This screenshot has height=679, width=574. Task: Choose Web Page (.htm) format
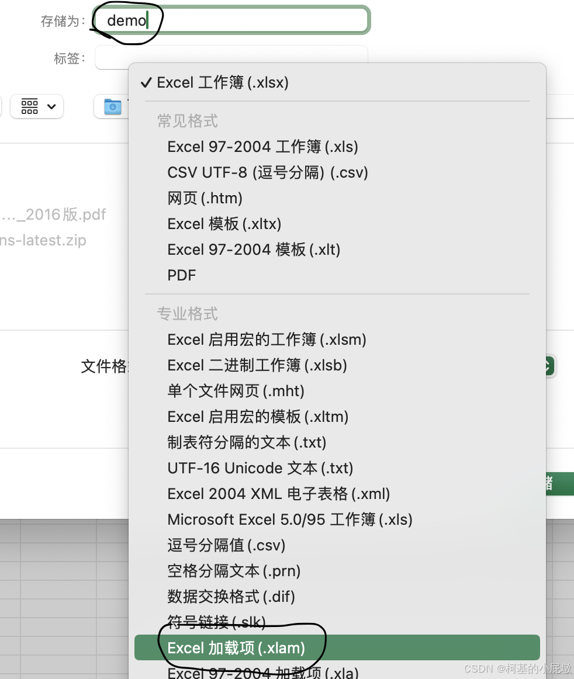point(337,198)
